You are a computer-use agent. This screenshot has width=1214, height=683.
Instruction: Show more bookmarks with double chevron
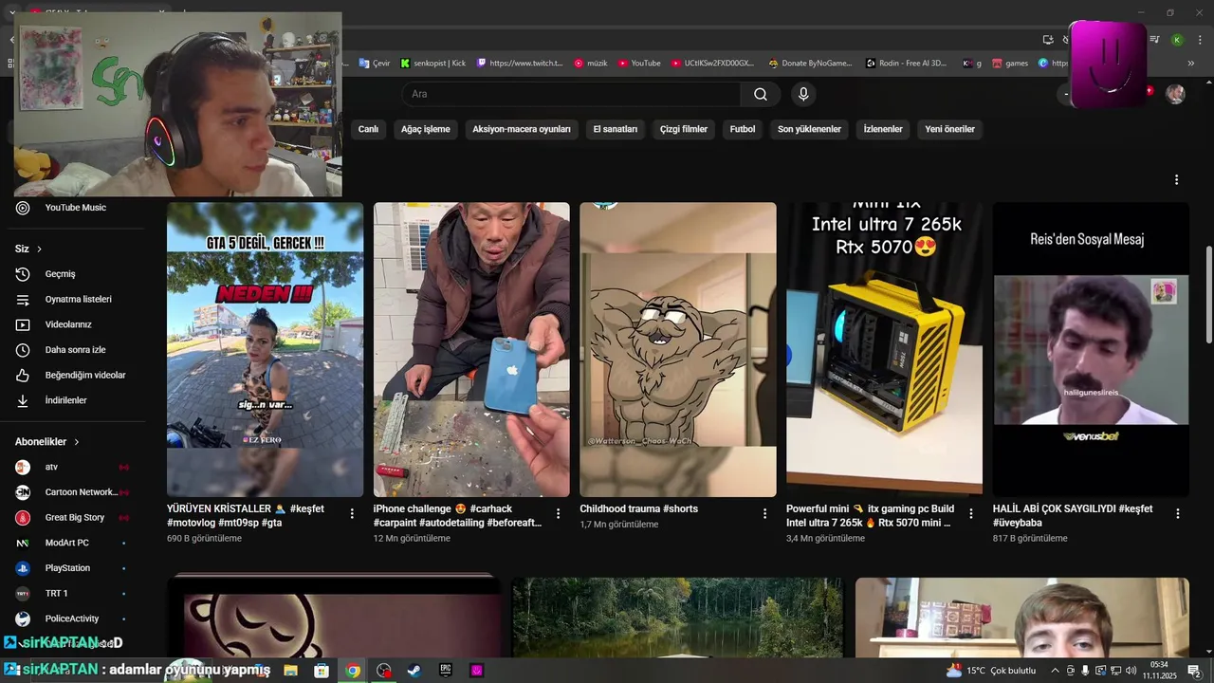[x=1191, y=64]
